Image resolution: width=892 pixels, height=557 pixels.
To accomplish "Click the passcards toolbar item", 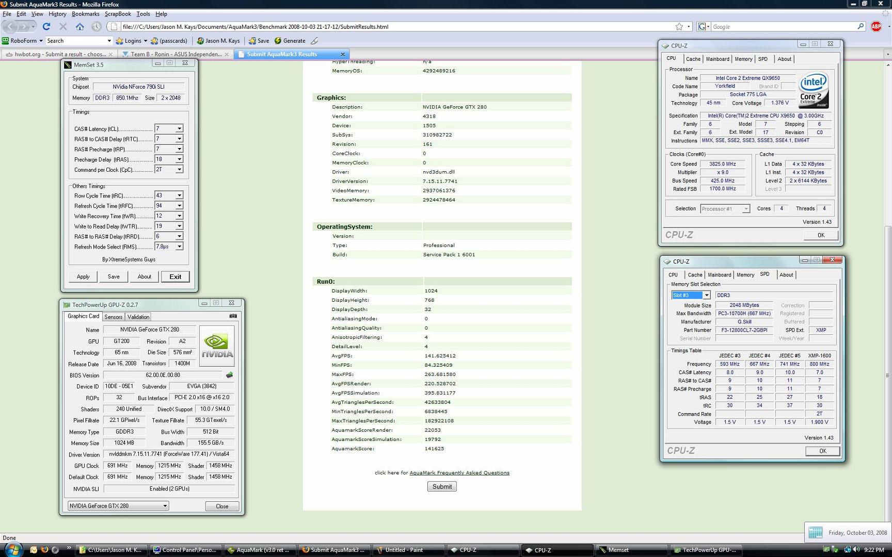I will click(169, 41).
